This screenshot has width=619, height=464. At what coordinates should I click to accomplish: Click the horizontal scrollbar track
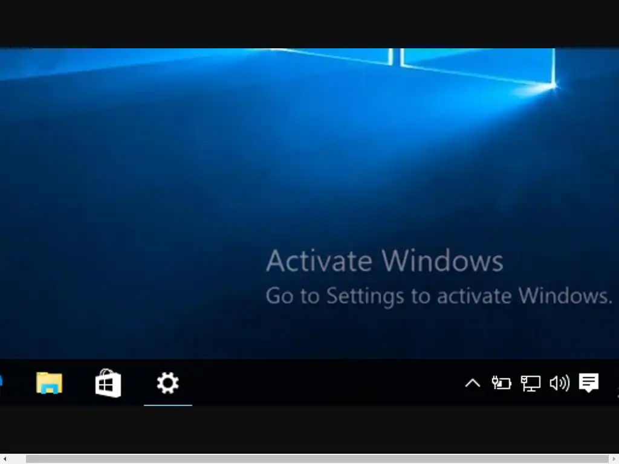click(x=317, y=459)
